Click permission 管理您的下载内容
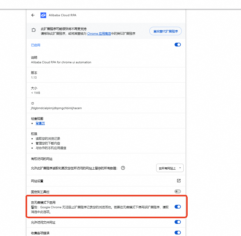The width and height of the screenshot is (241, 236). [48, 143]
